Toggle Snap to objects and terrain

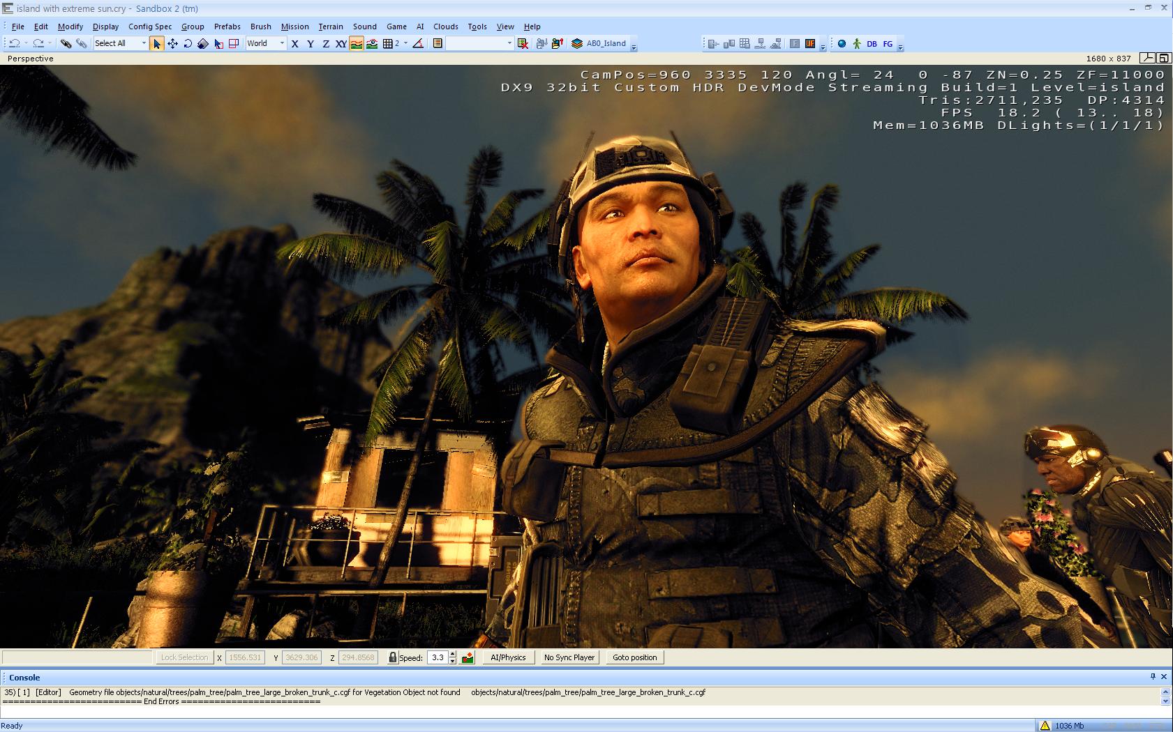pyautogui.click(x=372, y=43)
